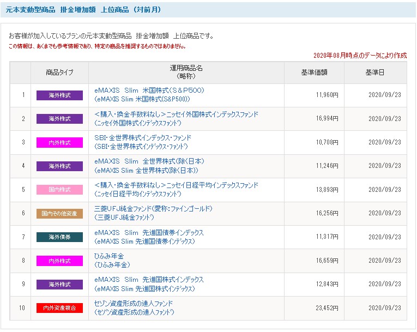Click 内外株式 badge in rank 3 row
Viewport: 417px width, 332px height.
click(x=59, y=143)
